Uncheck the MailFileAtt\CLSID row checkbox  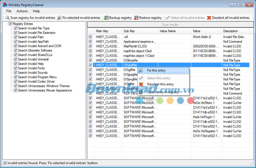[90, 46]
